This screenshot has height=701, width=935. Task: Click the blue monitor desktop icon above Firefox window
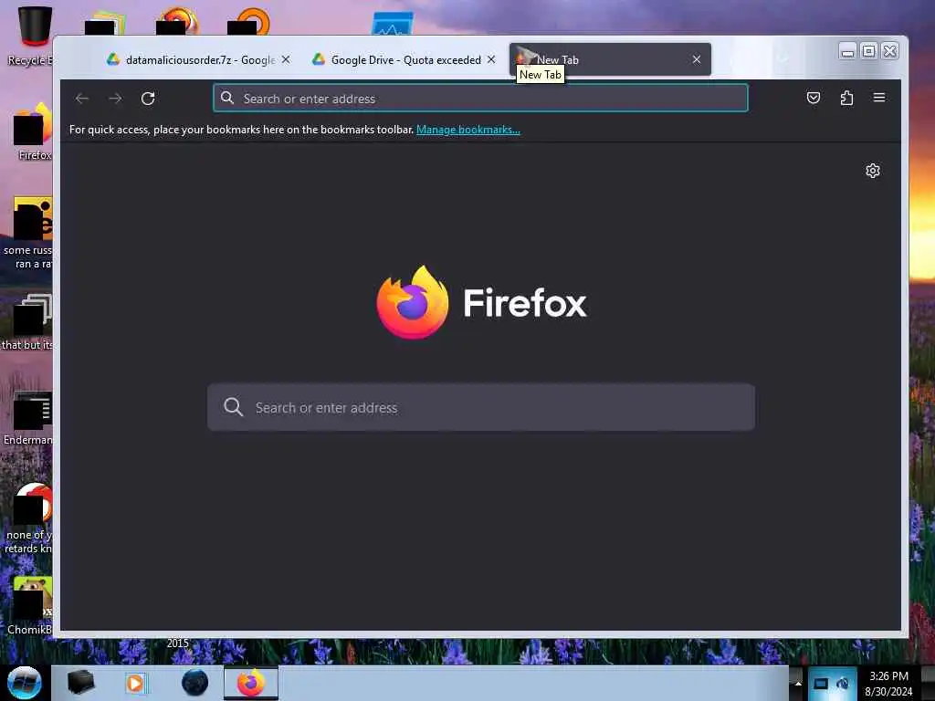click(x=392, y=24)
